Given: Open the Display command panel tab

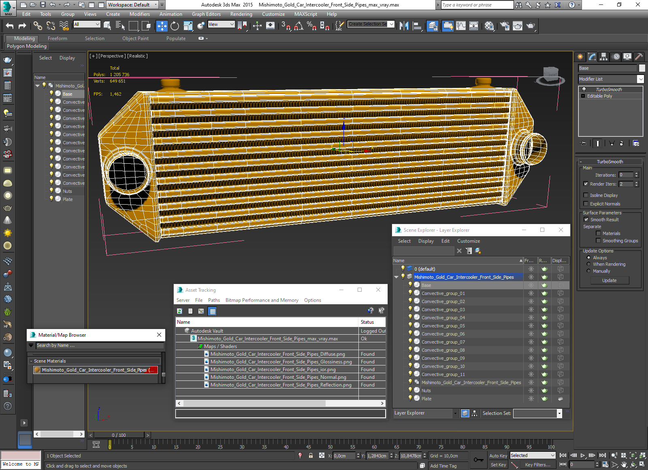Looking at the screenshot, I should 627,57.
